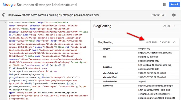Click the Strumento di test title text

pyautogui.click(x=47, y=5)
